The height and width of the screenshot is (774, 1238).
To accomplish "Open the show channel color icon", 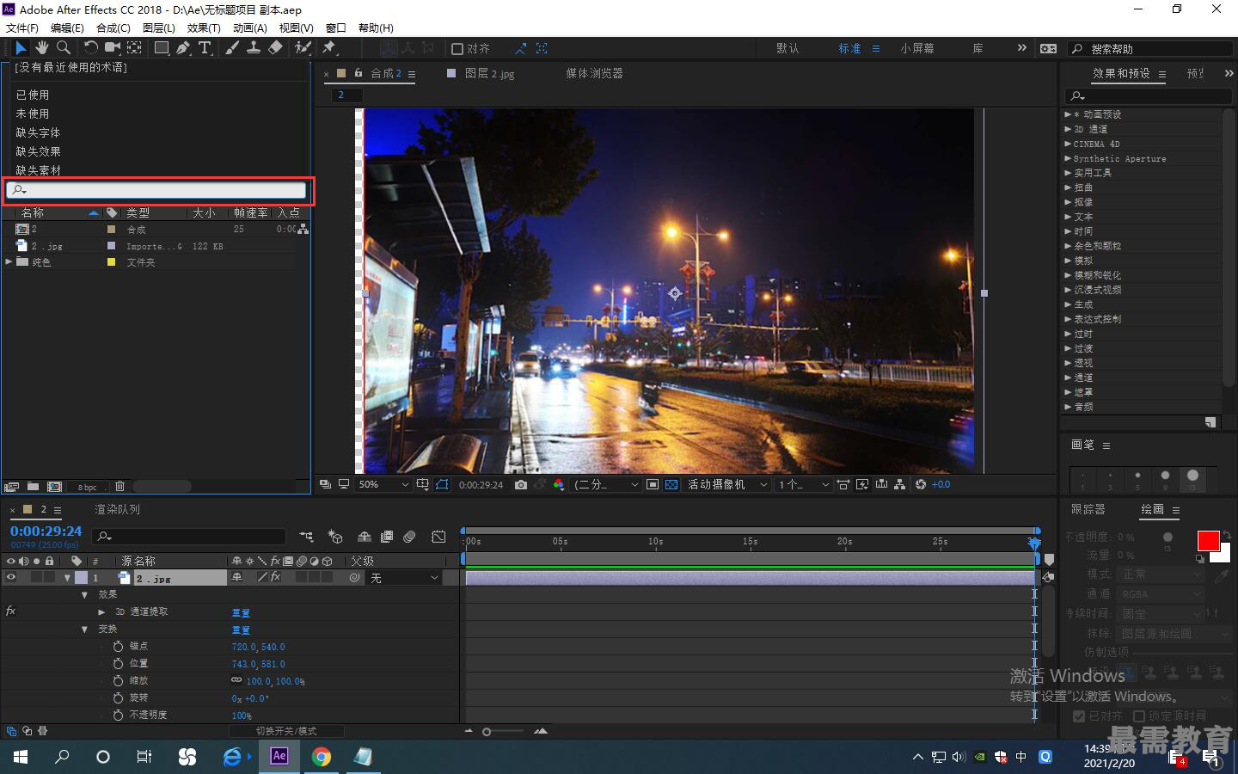I will coord(559,485).
